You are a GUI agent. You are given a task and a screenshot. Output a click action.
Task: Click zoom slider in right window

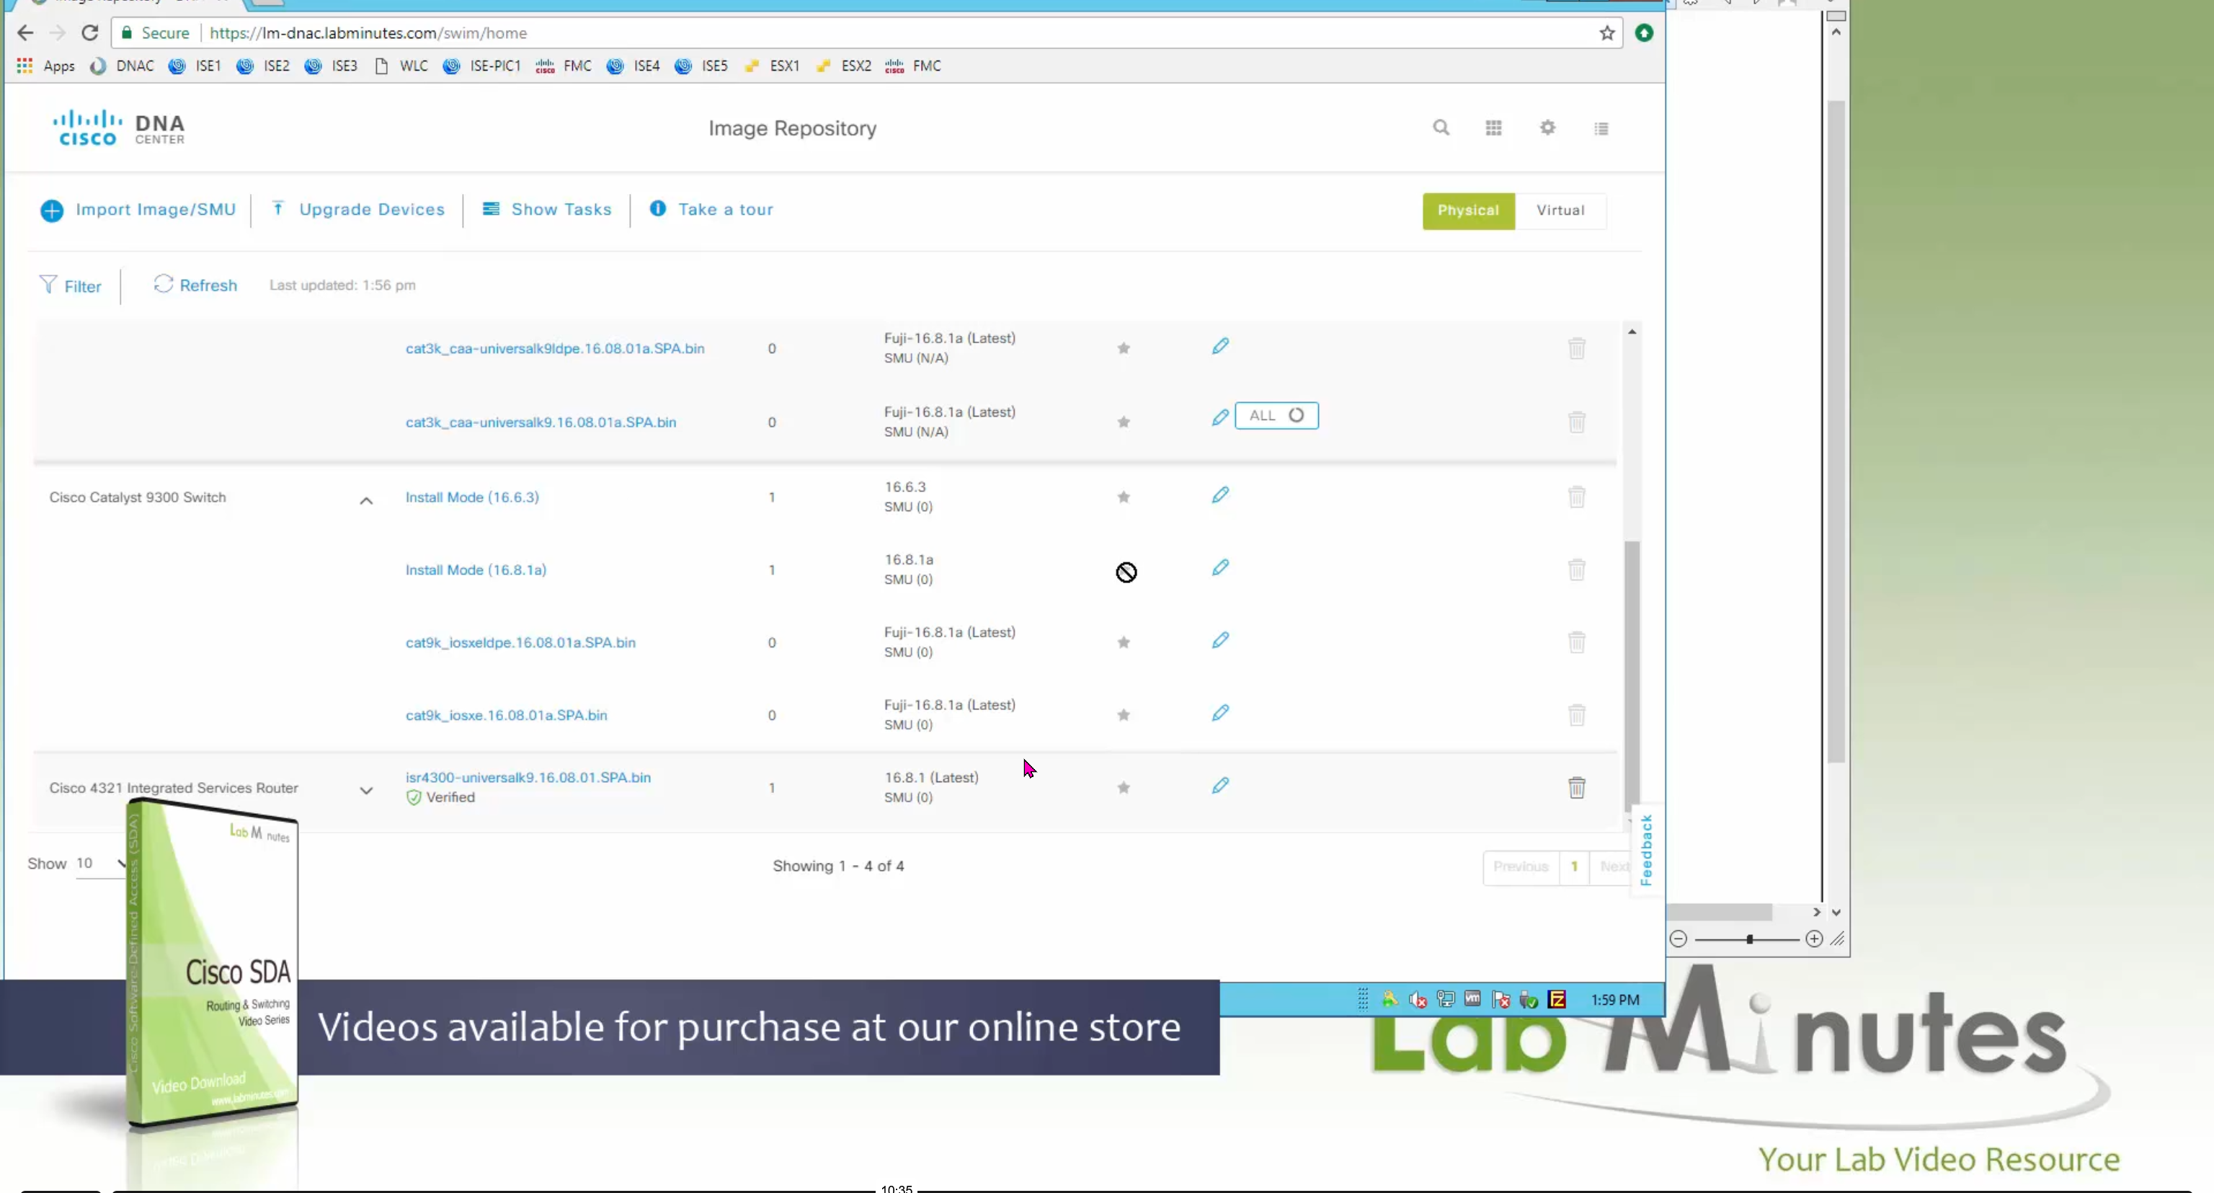coord(1749,939)
